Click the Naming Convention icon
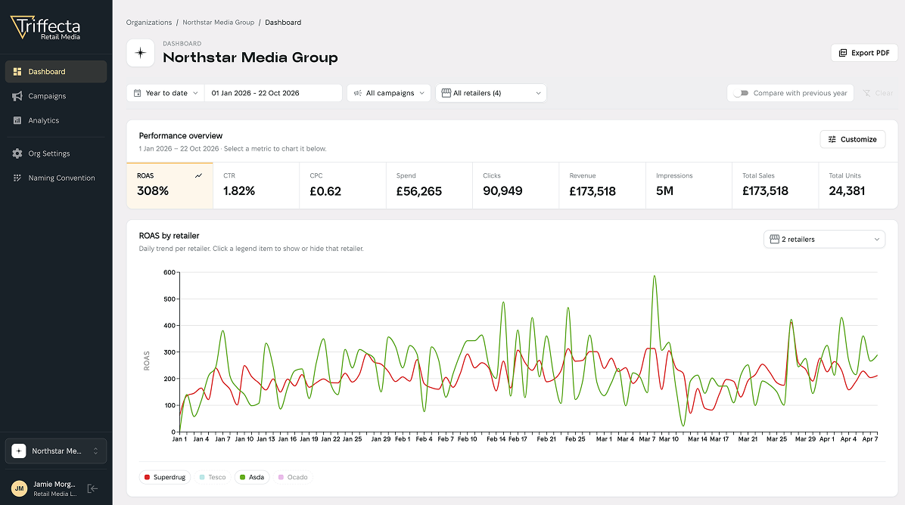 (17, 178)
